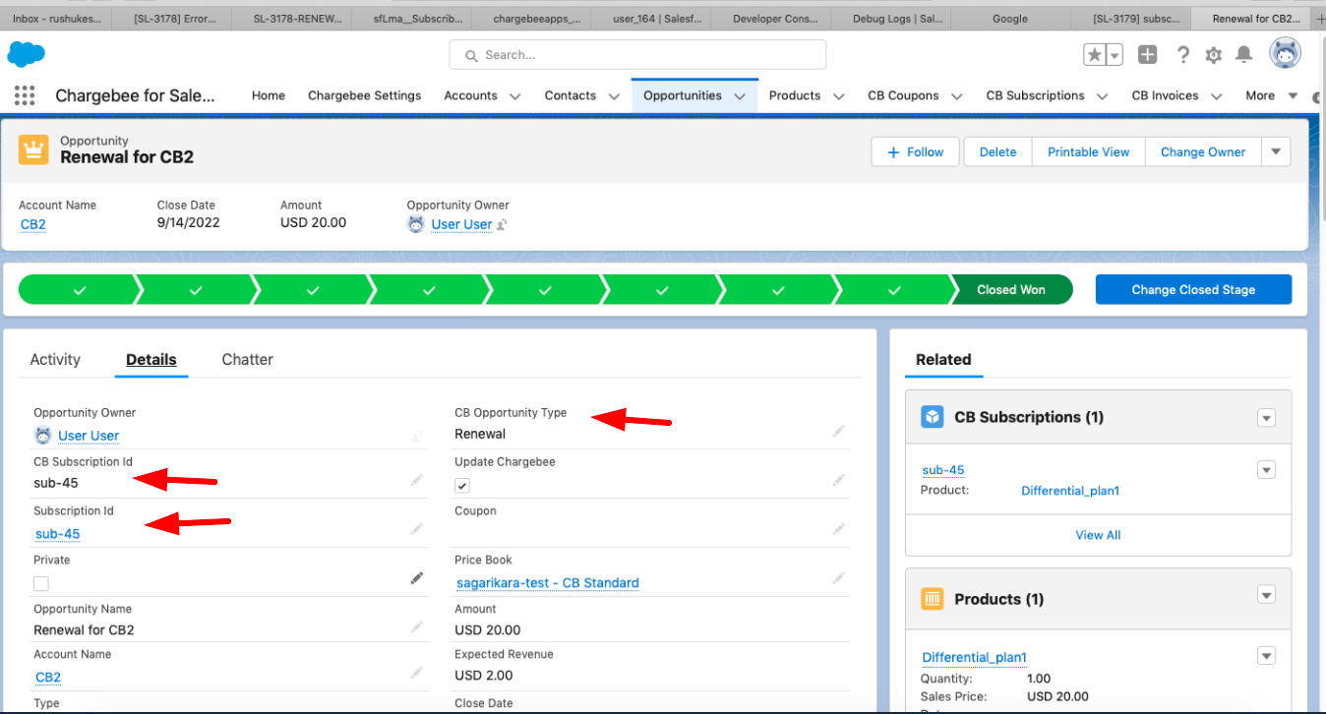Check the Private checkbox
The width and height of the screenshot is (1326, 714).
pyautogui.click(x=41, y=583)
